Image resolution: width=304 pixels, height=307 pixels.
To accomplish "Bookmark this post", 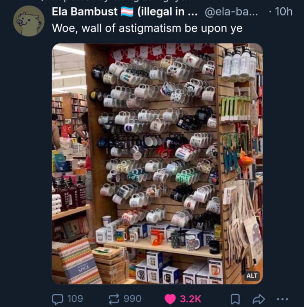I will (x=234, y=299).
